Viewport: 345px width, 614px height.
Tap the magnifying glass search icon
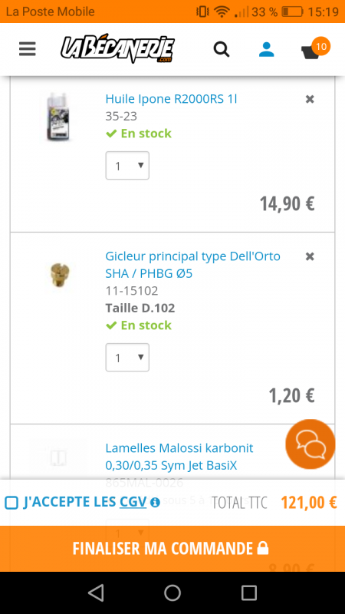tap(222, 49)
